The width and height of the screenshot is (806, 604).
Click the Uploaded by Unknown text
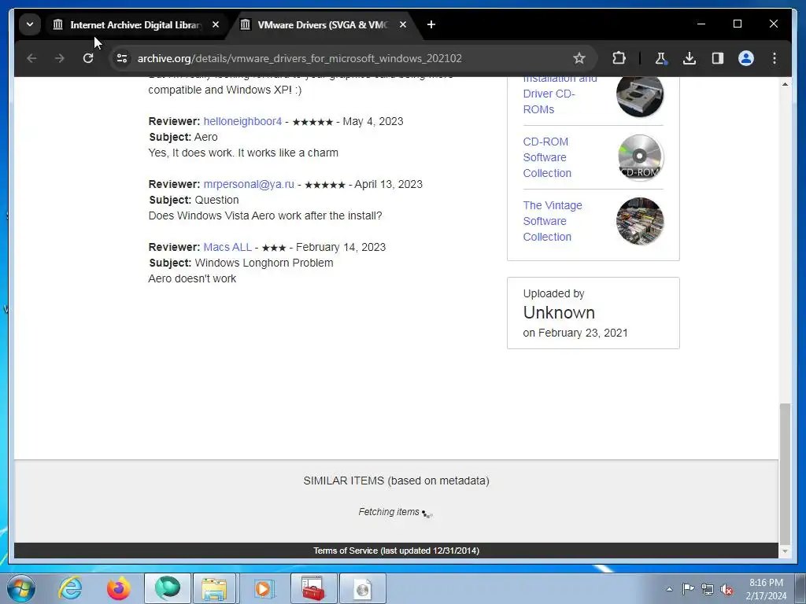tap(559, 312)
